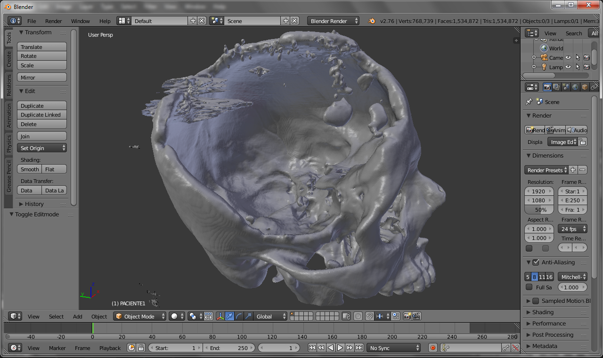
Task: Open the viewport shading mode selector
Action: (x=177, y=317)
